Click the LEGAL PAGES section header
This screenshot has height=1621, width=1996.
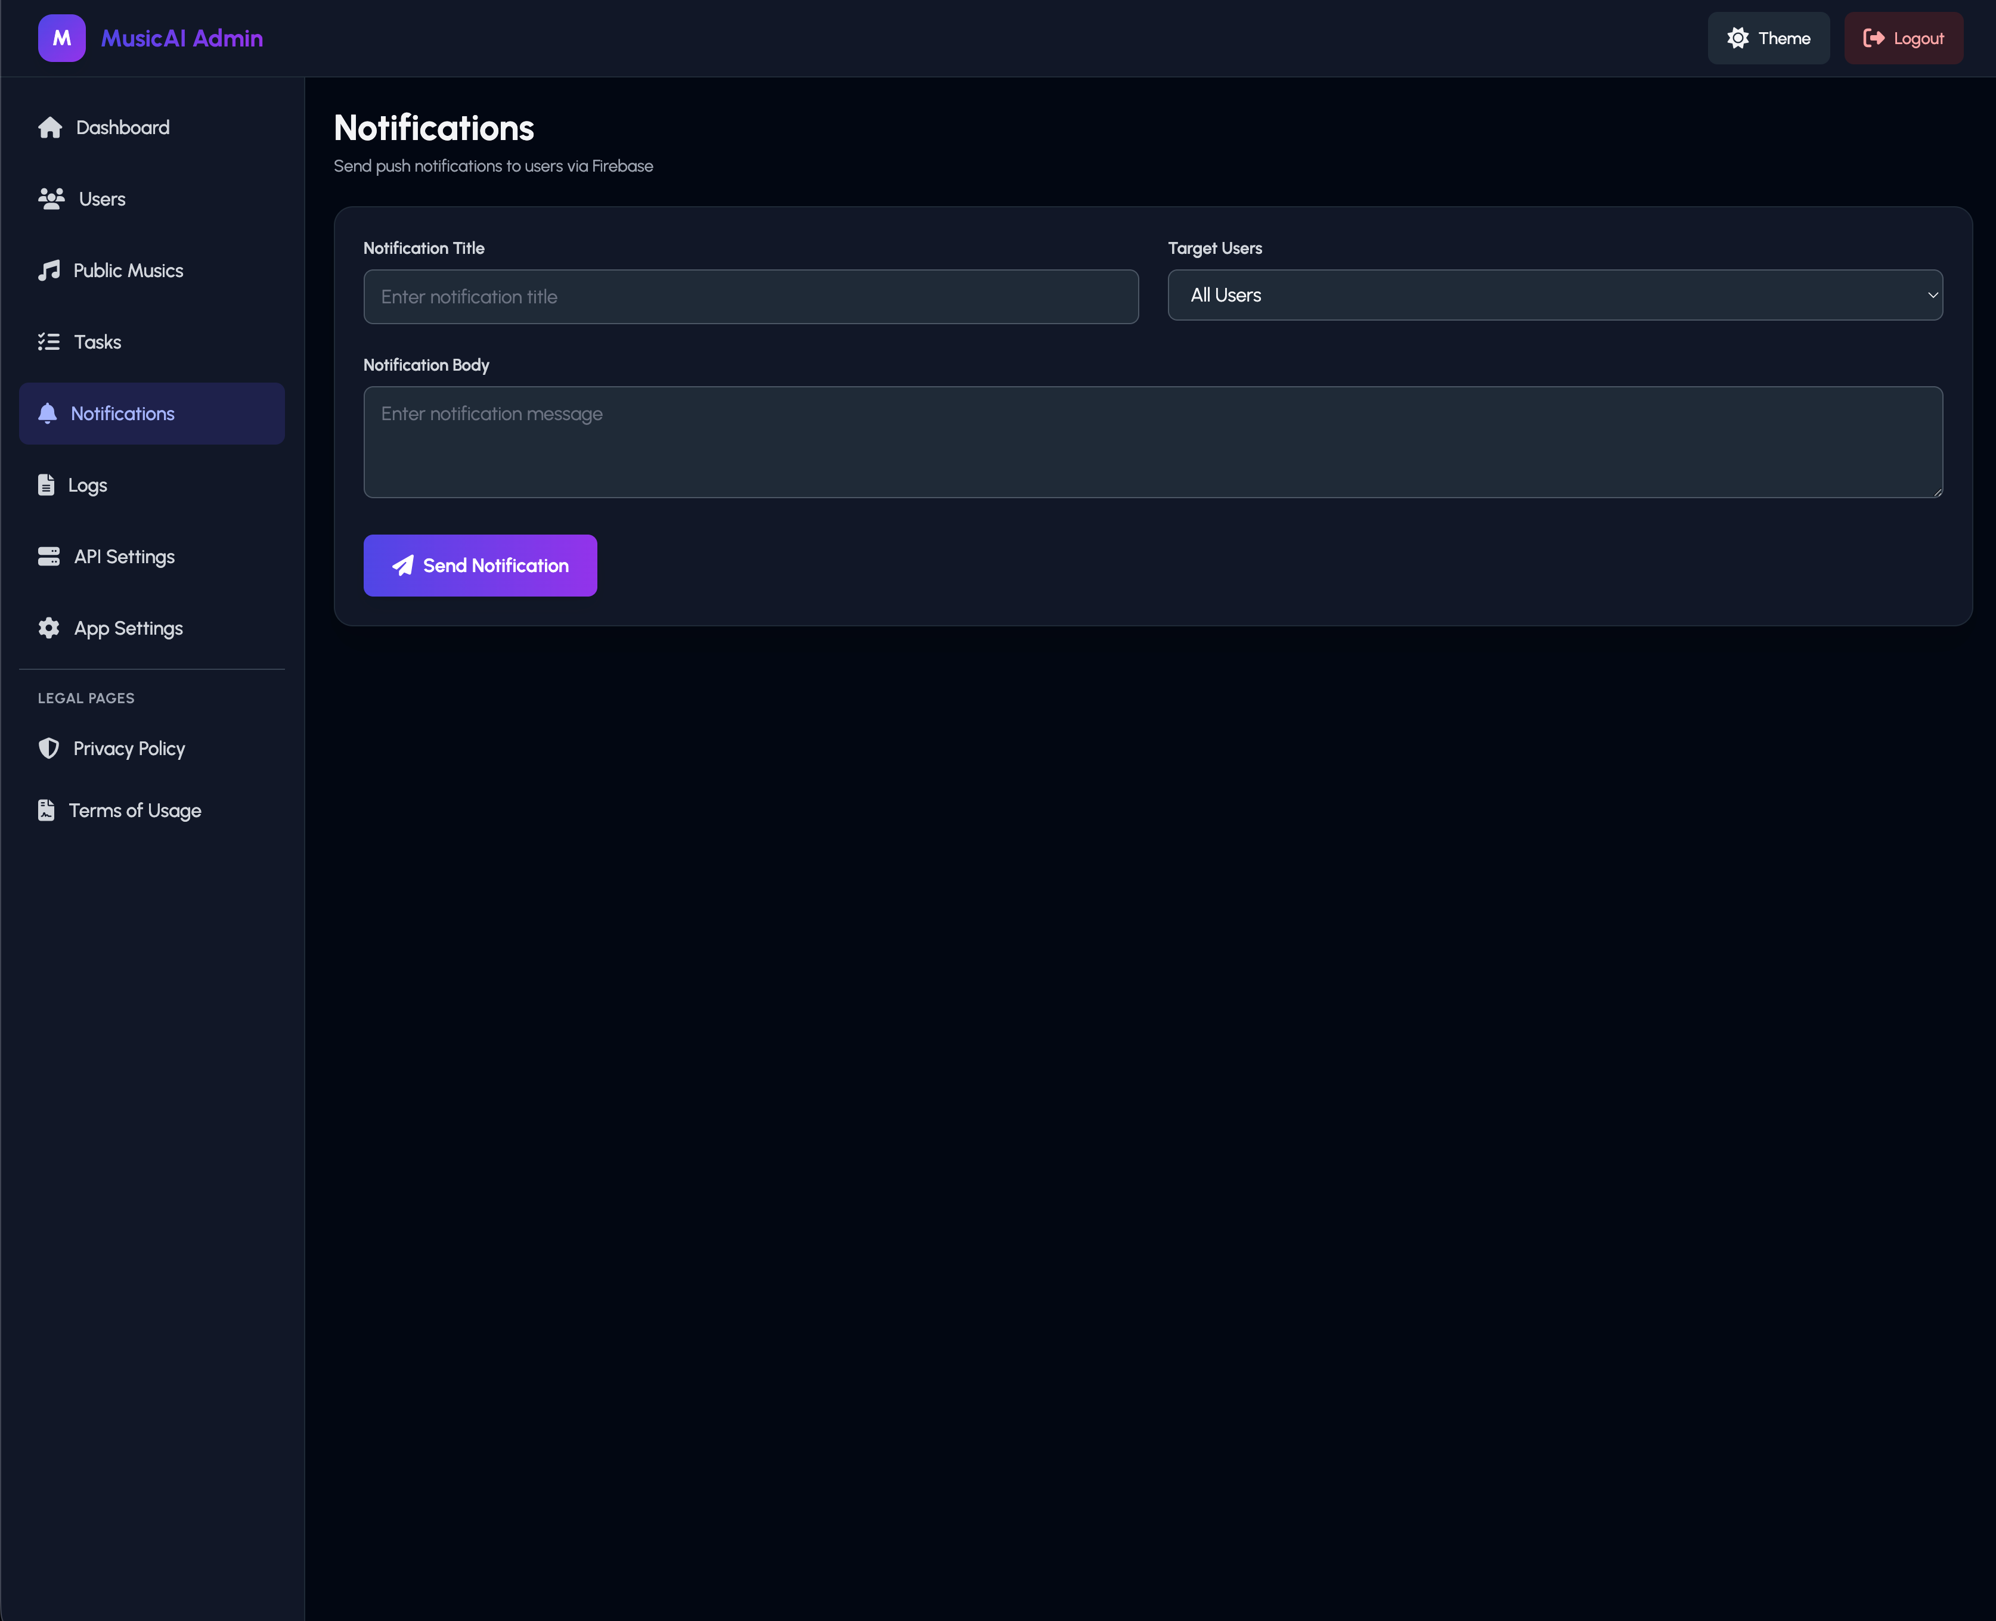pyautogui.click(x=86, y=698)
